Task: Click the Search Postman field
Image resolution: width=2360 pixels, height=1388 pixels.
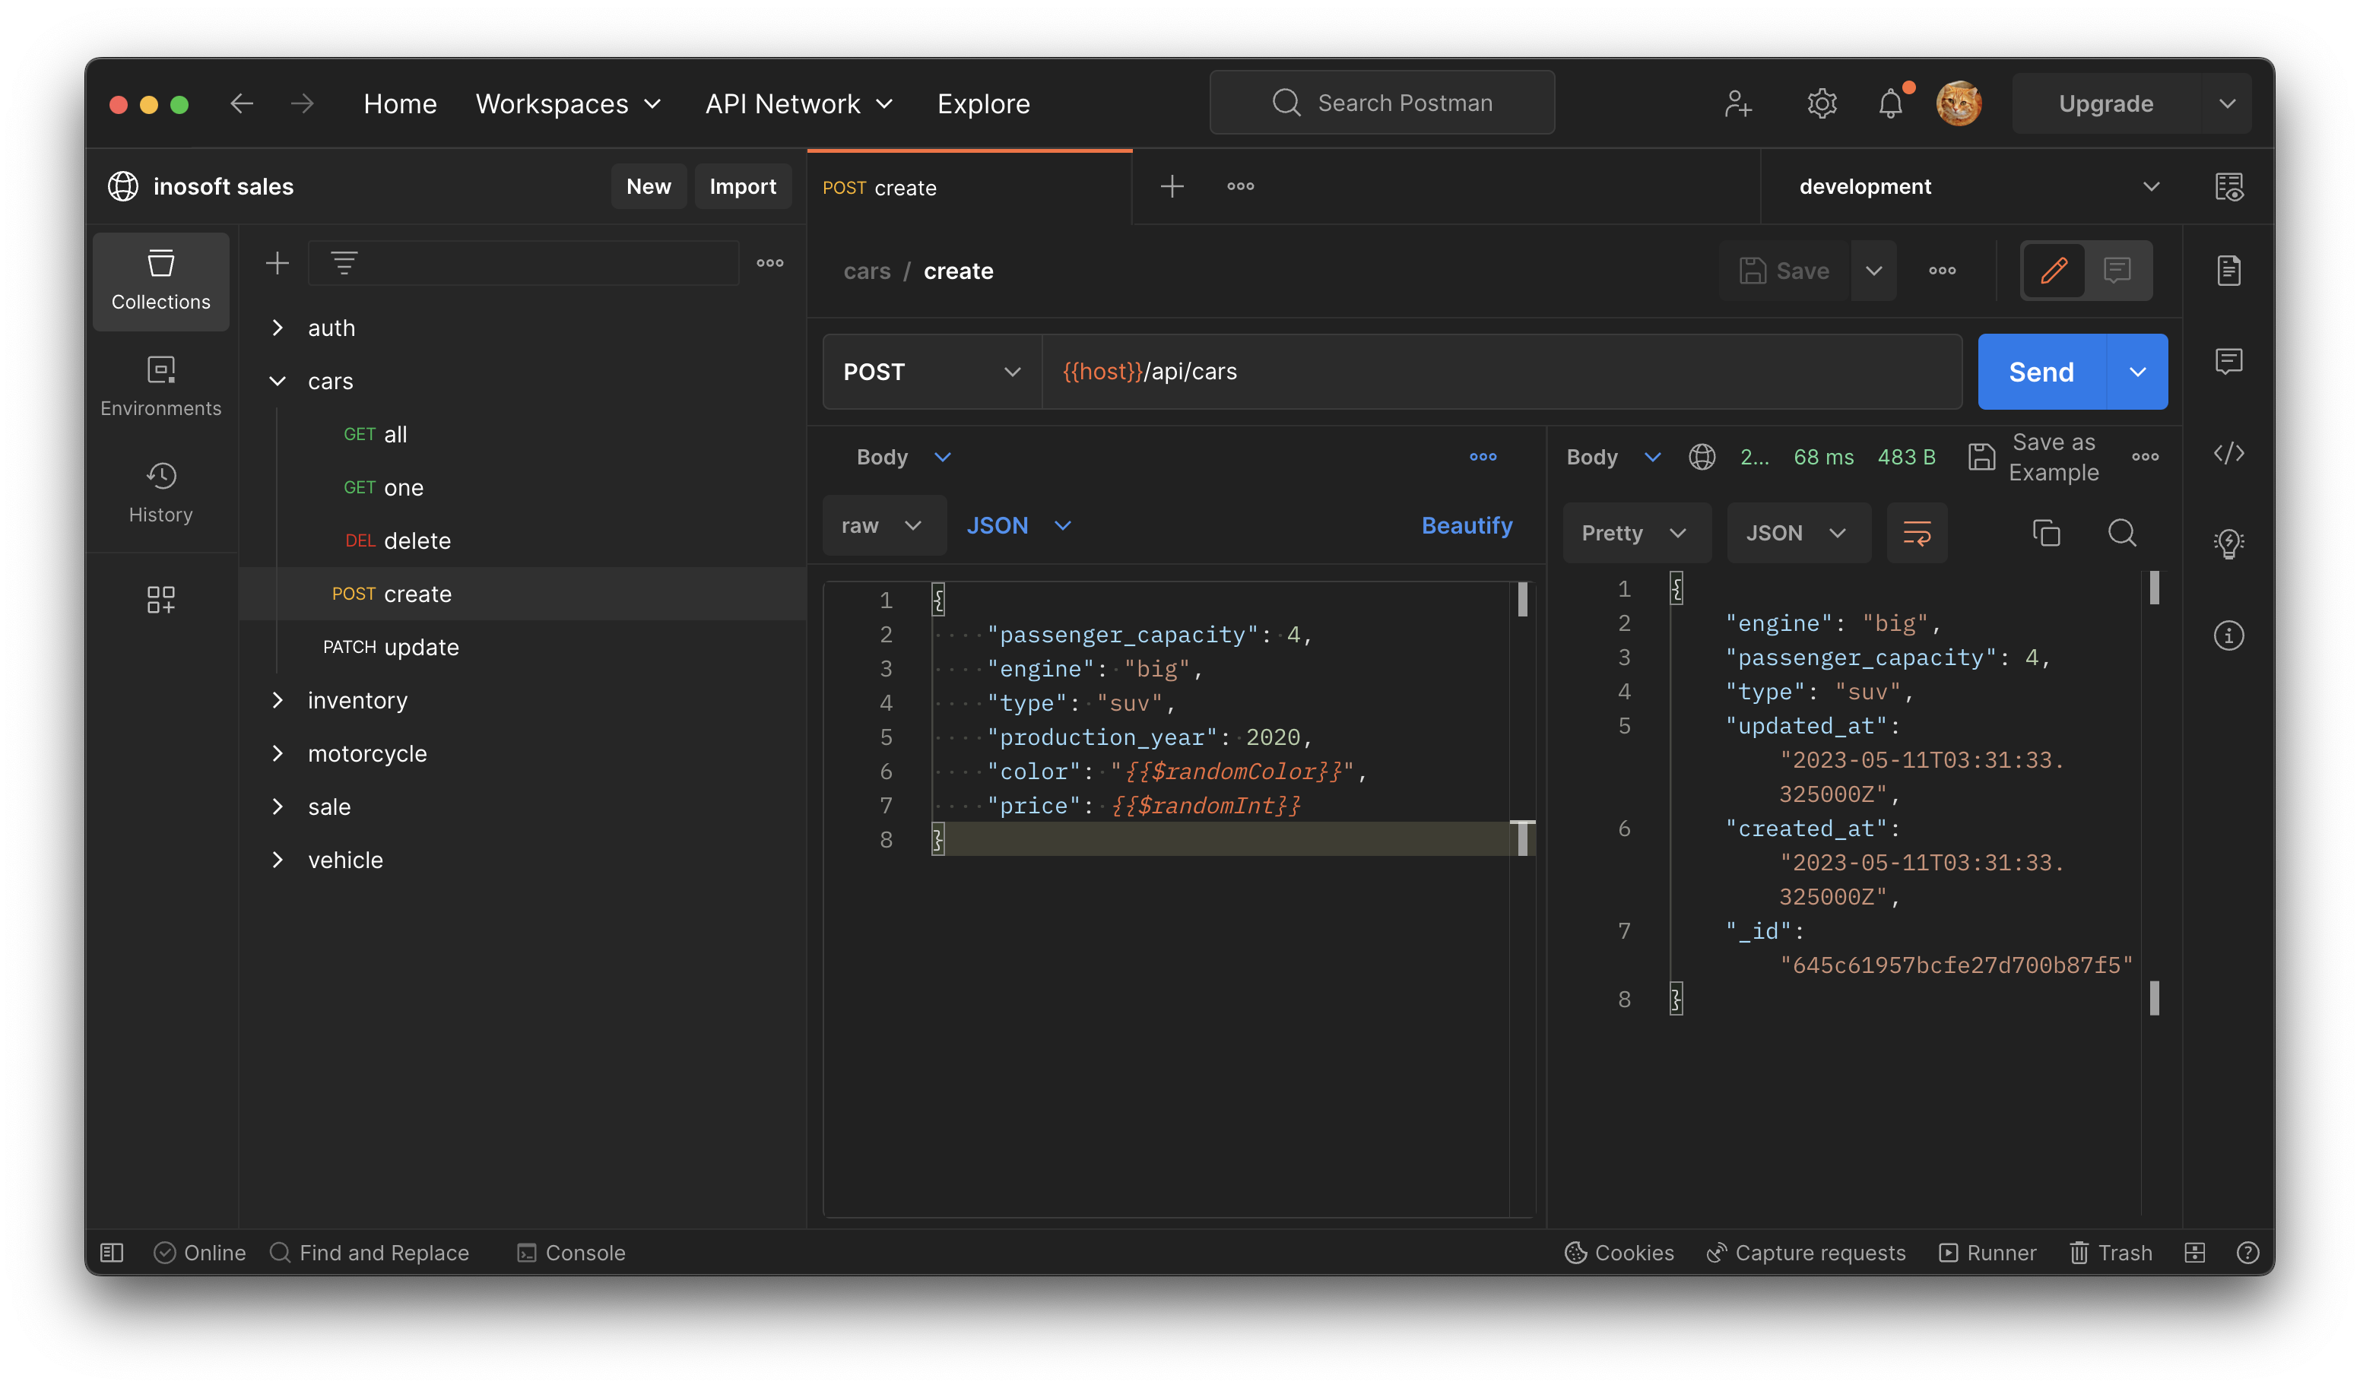Action: tap(1382, 102)
